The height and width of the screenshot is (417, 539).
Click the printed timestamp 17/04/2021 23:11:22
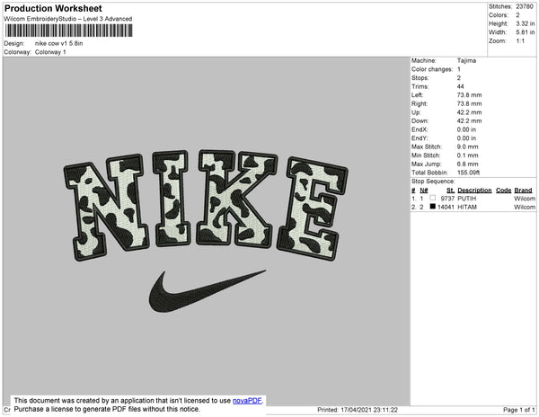click(x=369, y=410)
